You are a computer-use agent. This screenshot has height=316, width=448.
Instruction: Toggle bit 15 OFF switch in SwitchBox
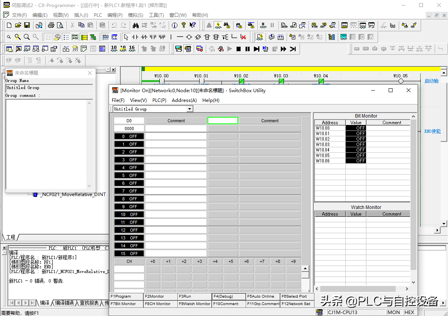pos(129,254)
